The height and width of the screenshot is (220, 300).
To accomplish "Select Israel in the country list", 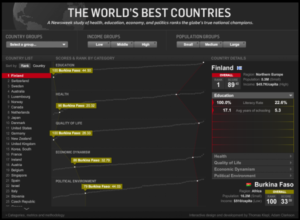I will pos(26,186).
